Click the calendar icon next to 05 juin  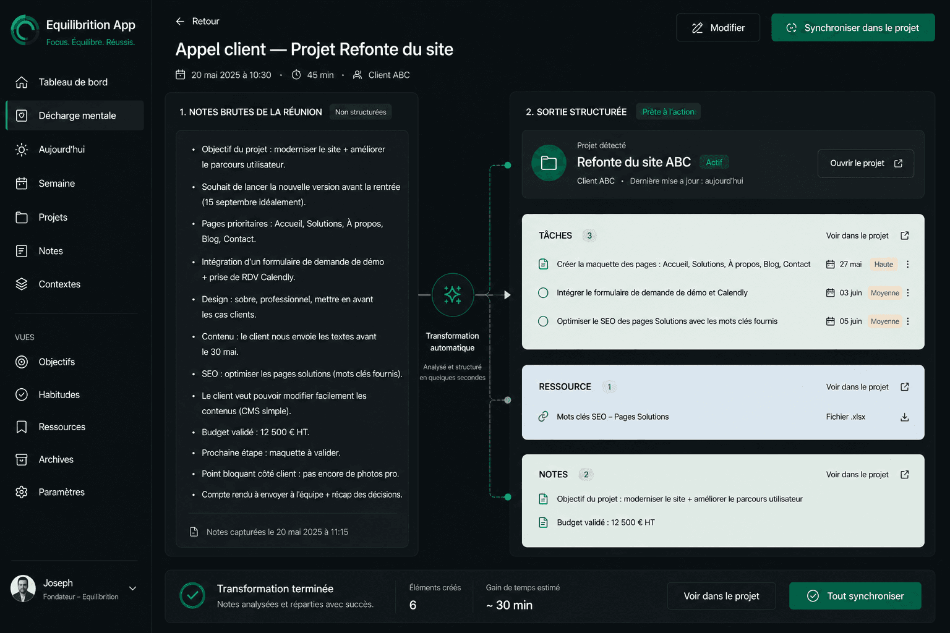pyautogui.click(x=831, y=321)
